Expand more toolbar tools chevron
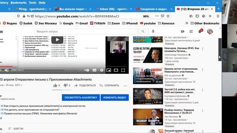237x133 pixels. pos(210,16)
